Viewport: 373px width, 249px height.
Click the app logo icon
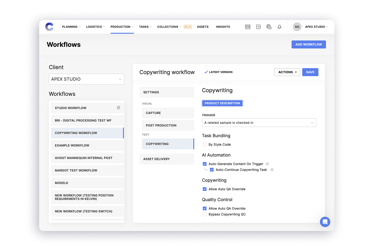pos(49,27)
